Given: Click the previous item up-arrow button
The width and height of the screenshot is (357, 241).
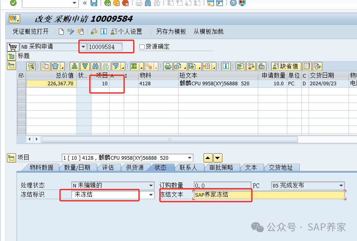Looking at the screenshot, I should click(x=208, y=158).
